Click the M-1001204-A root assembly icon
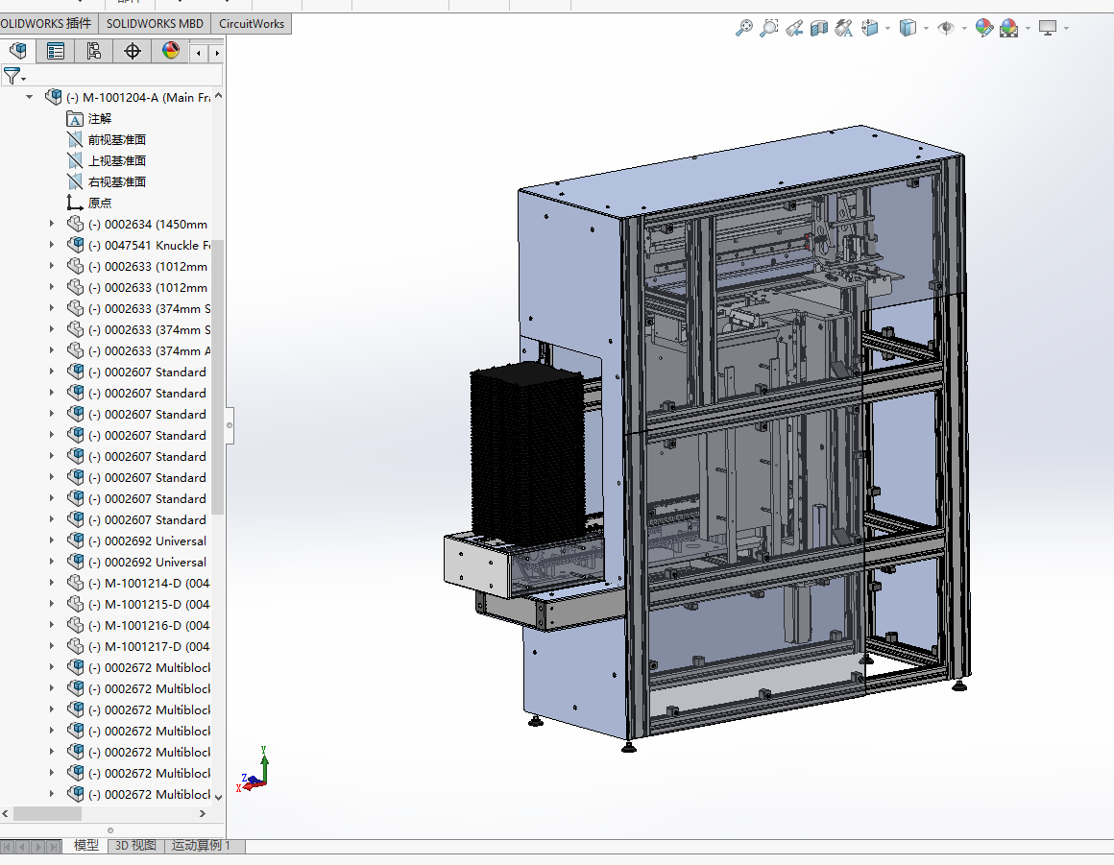 [x=53, y=97]
